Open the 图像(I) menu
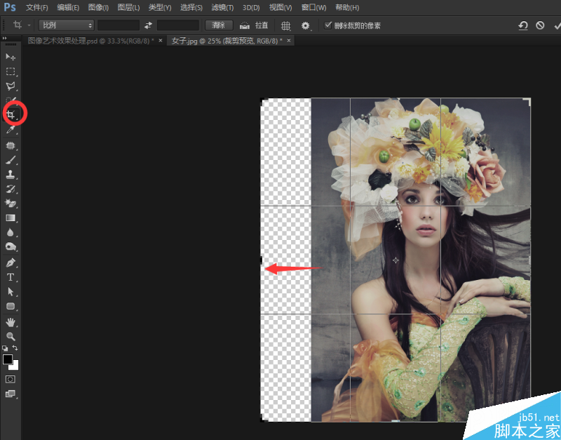Screen dimensions: 561x440 pos(98,8)
